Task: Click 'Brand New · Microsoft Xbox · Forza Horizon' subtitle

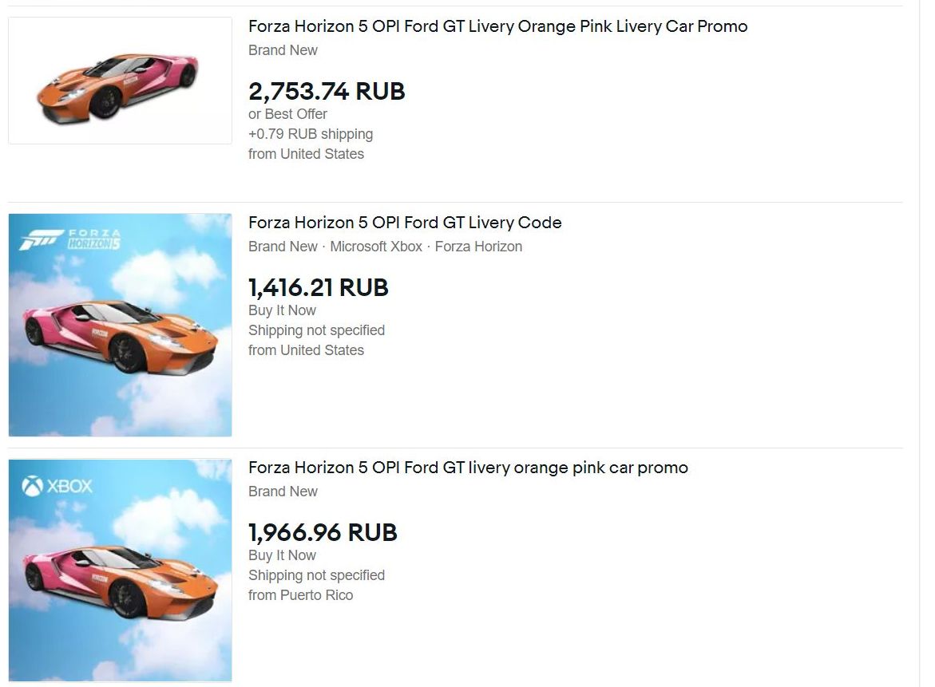Action: click(385, 247)
